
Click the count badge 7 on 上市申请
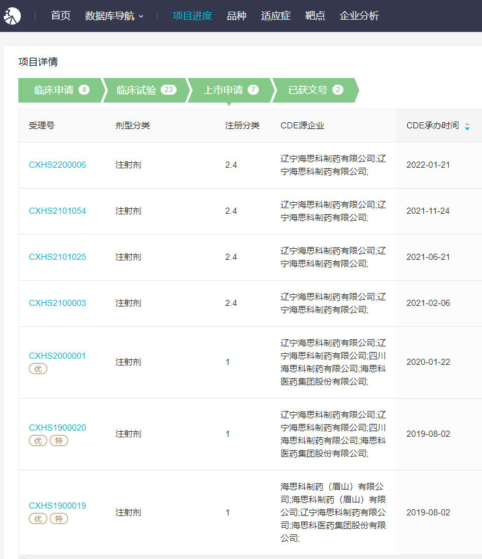253,90
